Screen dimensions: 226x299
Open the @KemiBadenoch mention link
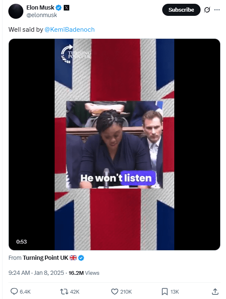[x=69, y=30]
